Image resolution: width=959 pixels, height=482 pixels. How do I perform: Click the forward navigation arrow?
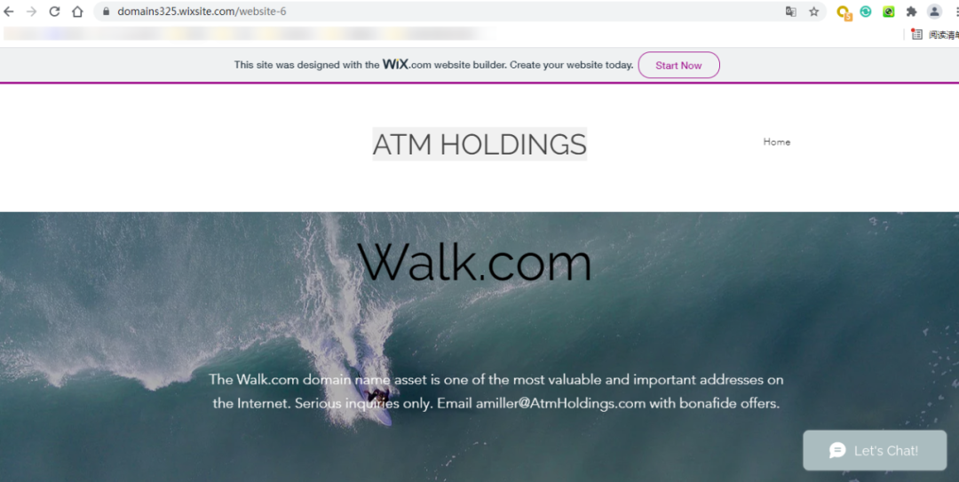(x=31, y=11)
